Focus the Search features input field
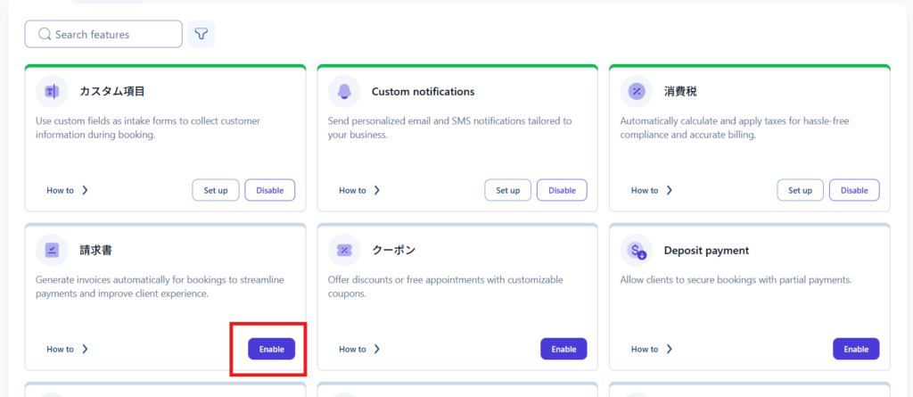Image resolution: width=913 pixels, height=397 pixels. click(x=111, y=35)
